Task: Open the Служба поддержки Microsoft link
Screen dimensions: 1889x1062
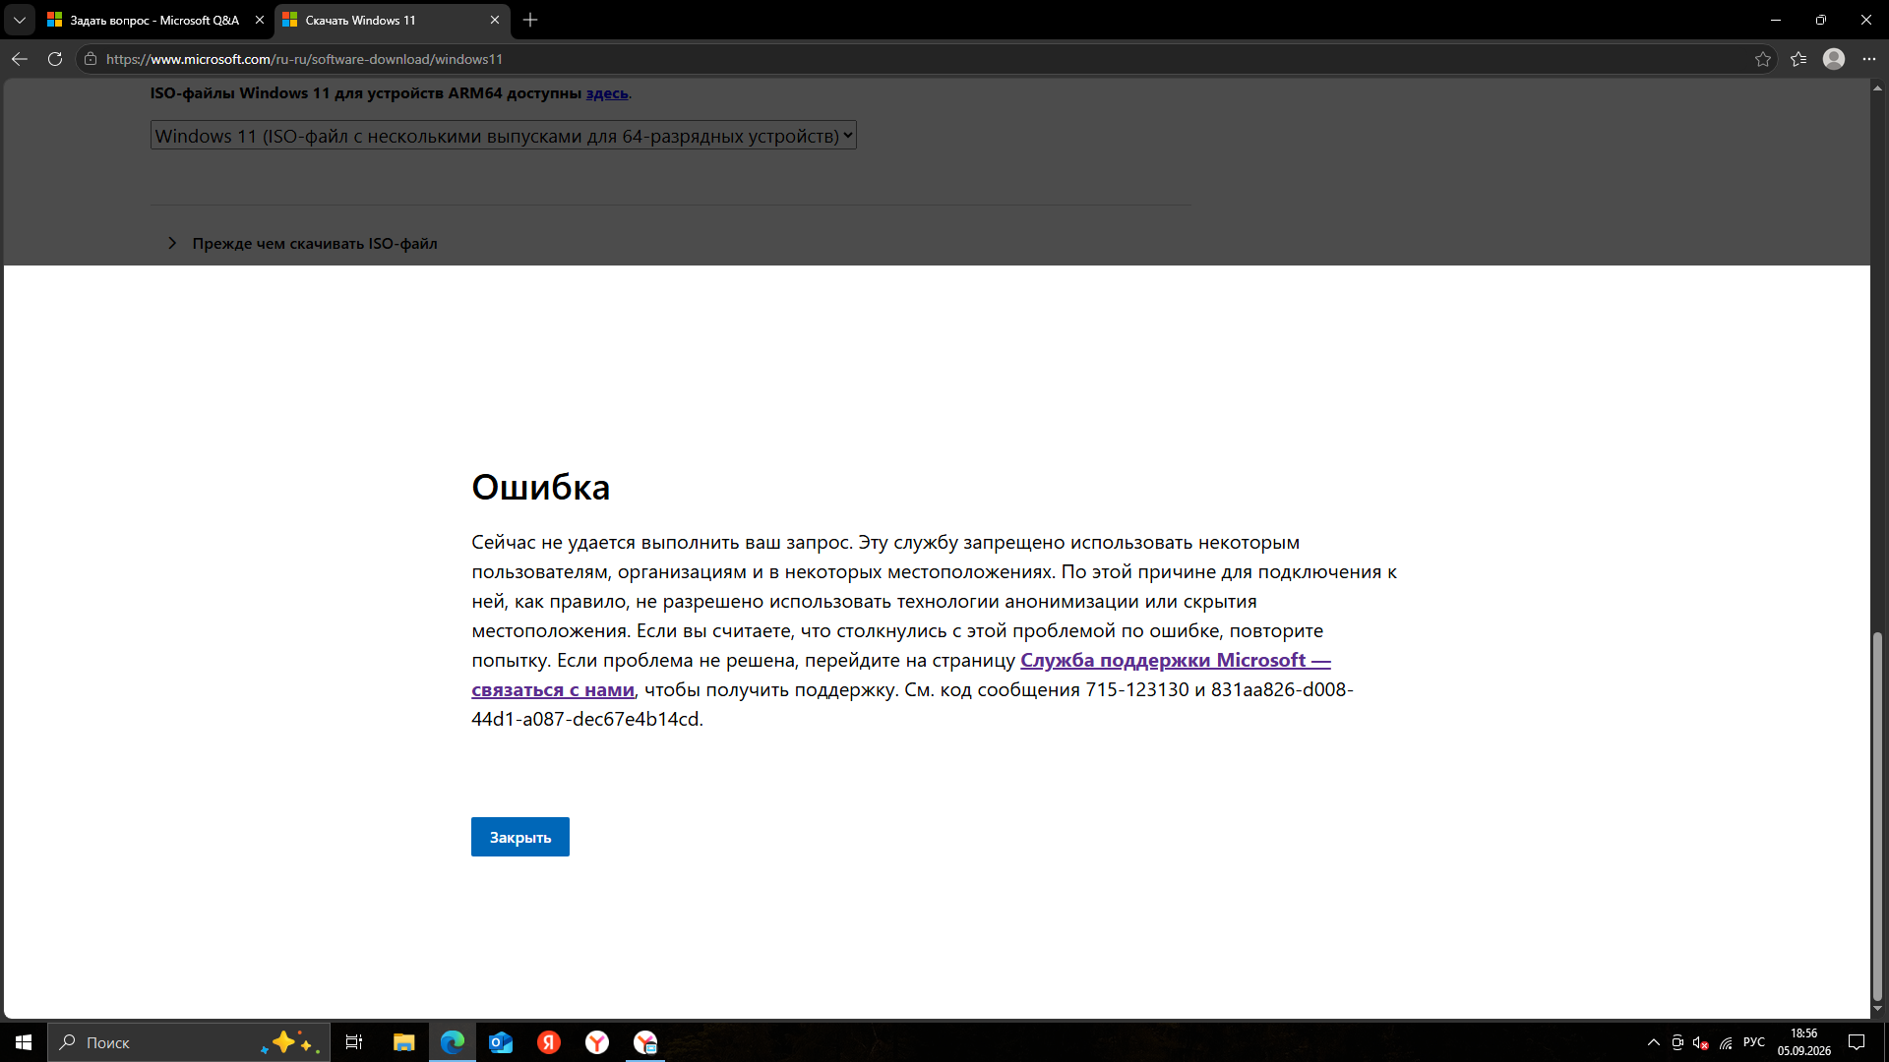Action: (x=1176, y=661)
